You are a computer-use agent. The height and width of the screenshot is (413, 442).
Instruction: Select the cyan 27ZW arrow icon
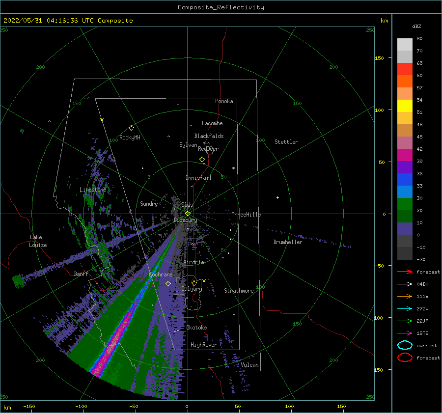click(x=405, y=309)
